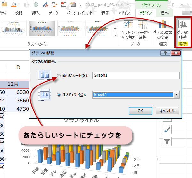The height and width of the screenshot is (178, 192).
Task: Open the chart styles paintbrush button
Action: coord(168,129)
